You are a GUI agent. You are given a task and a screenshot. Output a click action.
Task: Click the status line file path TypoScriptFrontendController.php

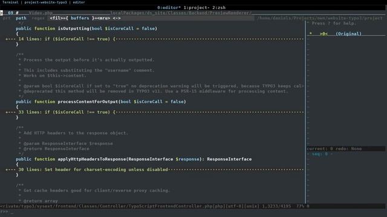pos(106,206)
